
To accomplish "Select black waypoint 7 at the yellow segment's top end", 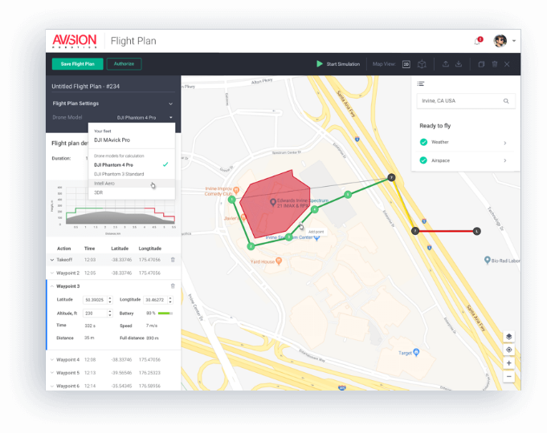I will click(391, 178).
